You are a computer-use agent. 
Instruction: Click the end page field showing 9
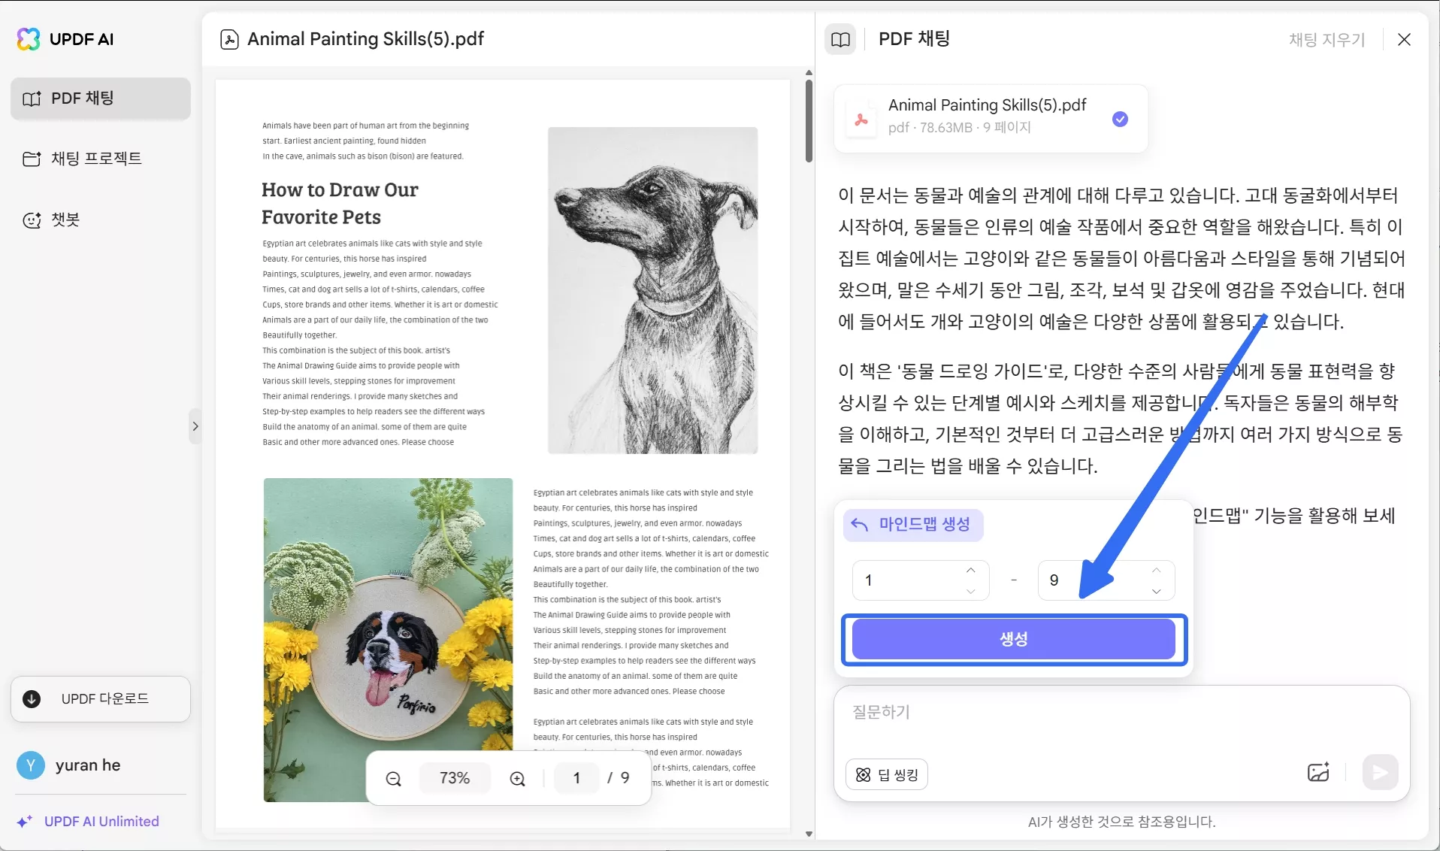(x=1106, y=580)
